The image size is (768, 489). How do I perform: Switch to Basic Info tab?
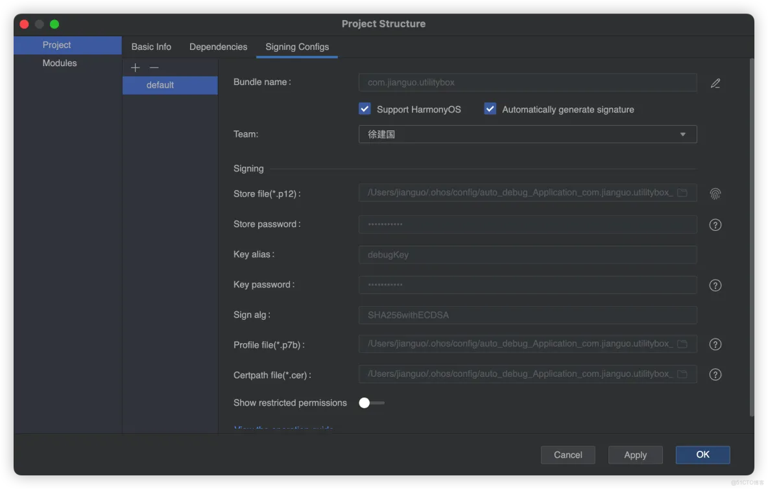151,47
